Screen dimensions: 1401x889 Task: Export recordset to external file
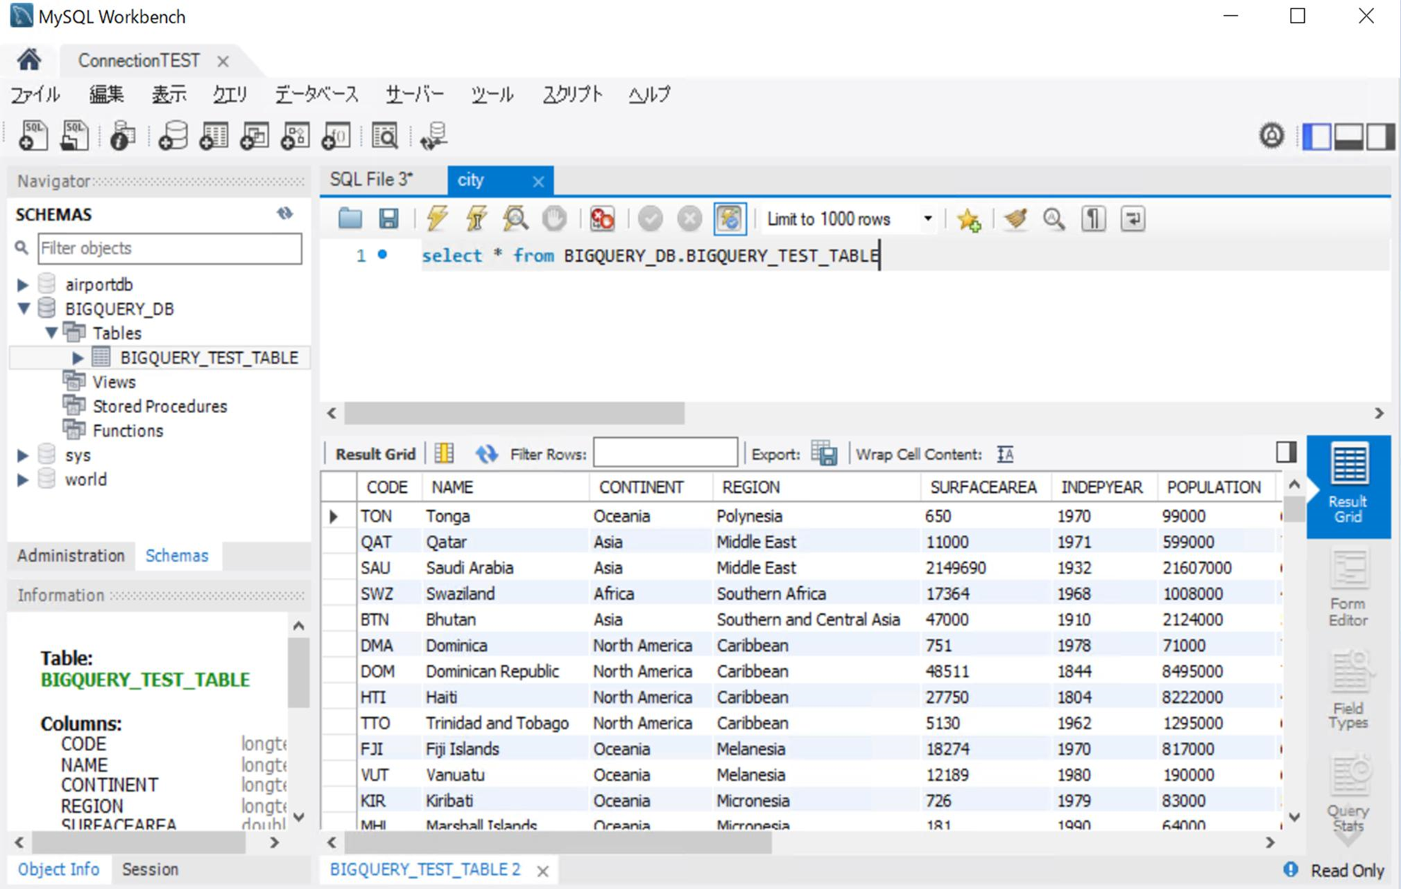point(825,453)
